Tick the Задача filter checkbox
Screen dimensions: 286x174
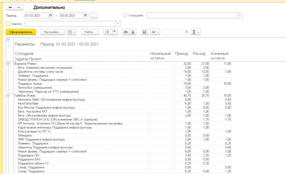(x=8, y=24)
